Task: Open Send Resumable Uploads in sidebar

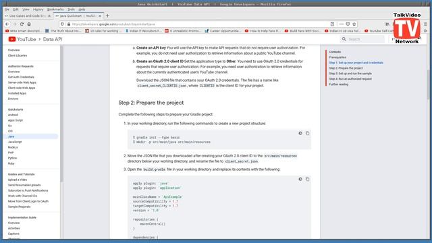Action: coord(24,185)
